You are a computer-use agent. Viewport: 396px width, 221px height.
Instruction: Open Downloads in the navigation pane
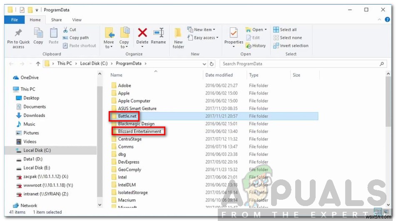click(30, 116)
